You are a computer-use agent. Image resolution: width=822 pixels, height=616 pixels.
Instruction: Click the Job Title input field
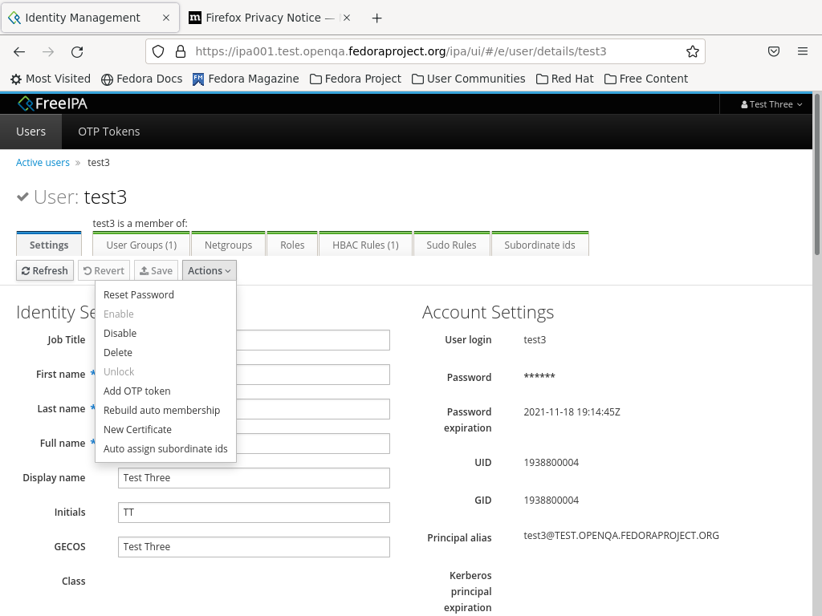(x=313, y=340)
